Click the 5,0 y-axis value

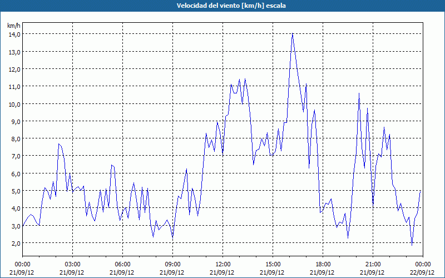click(16, 191)
